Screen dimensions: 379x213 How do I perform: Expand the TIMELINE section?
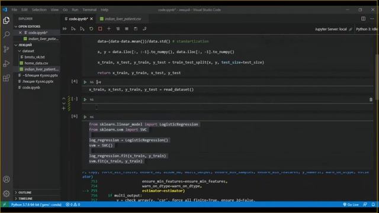coord(16,199)
